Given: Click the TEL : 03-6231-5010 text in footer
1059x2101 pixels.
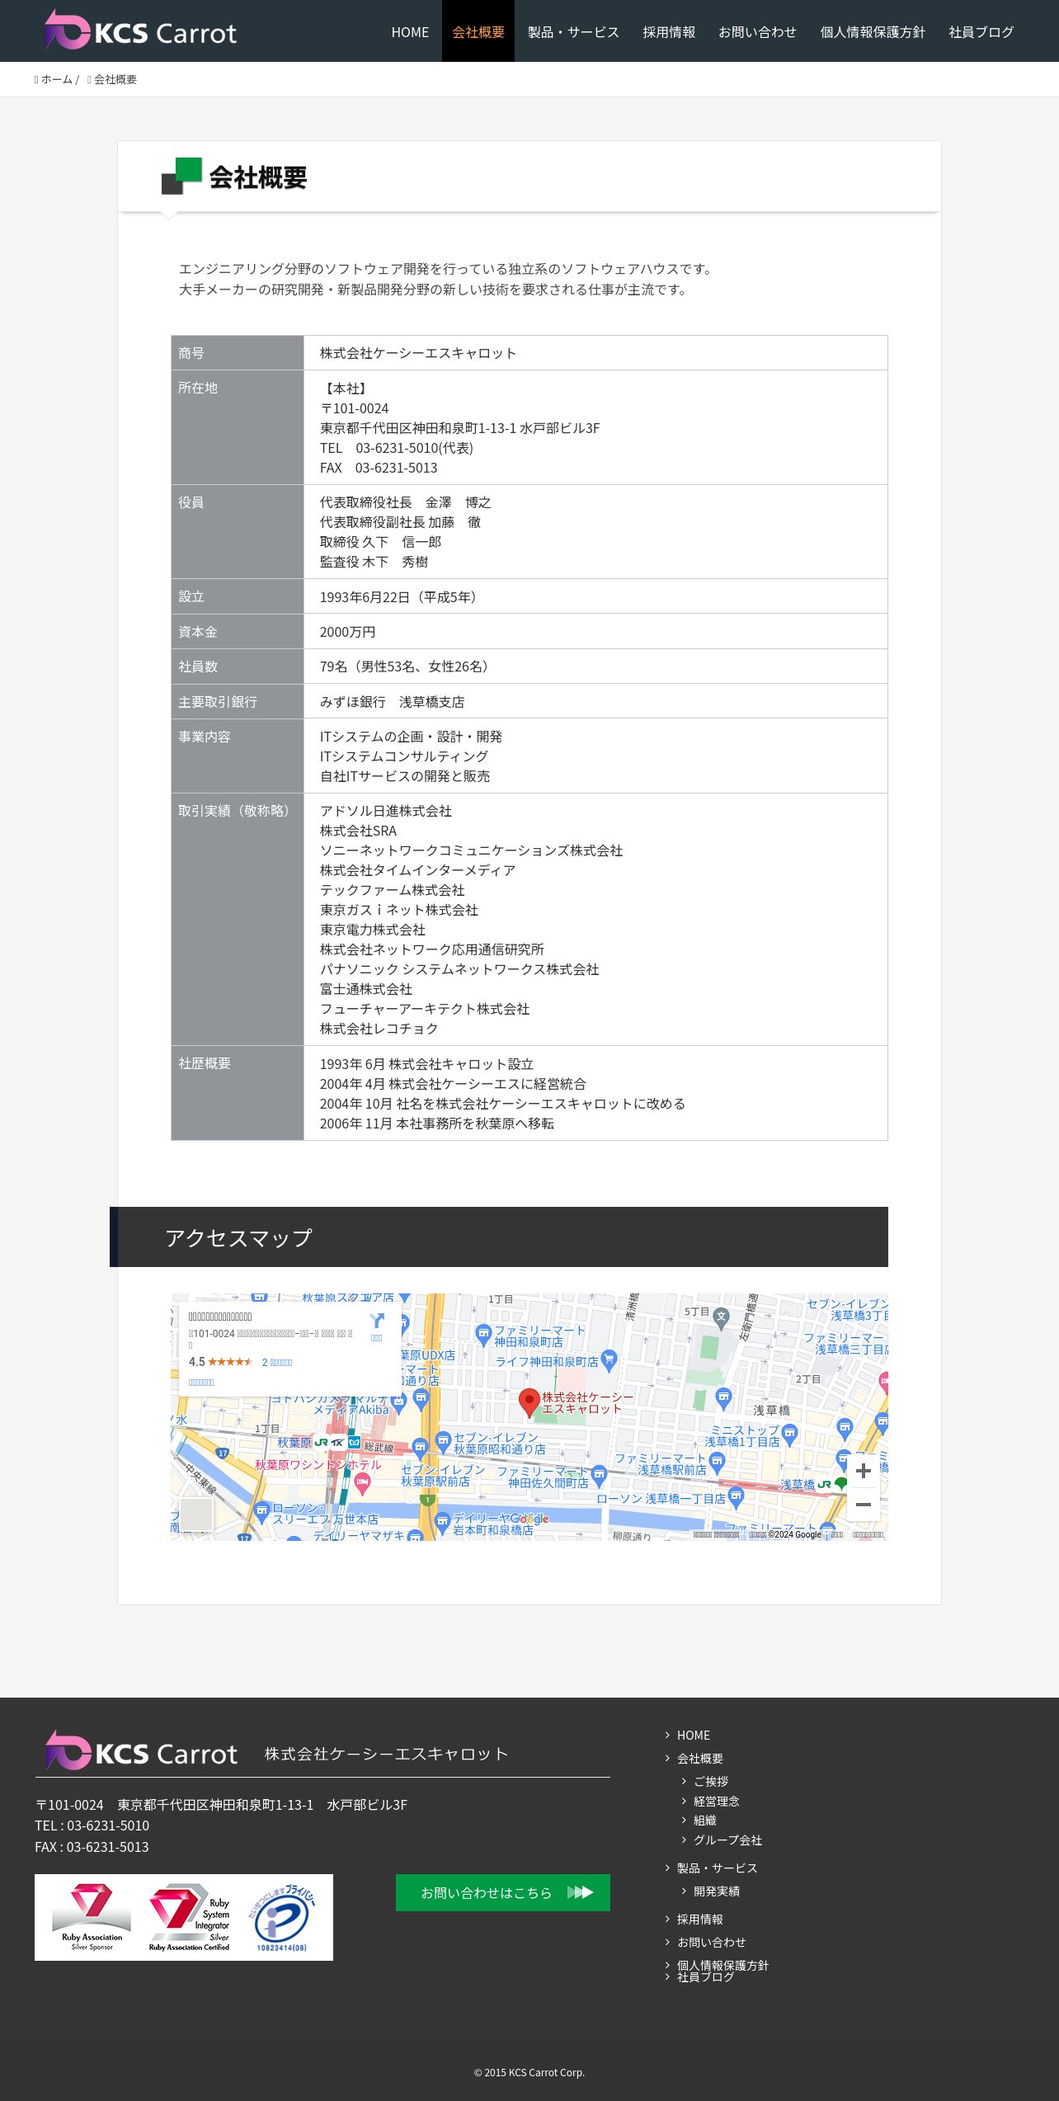Looking at the screenshot, I should click(x=92, y=1825).
